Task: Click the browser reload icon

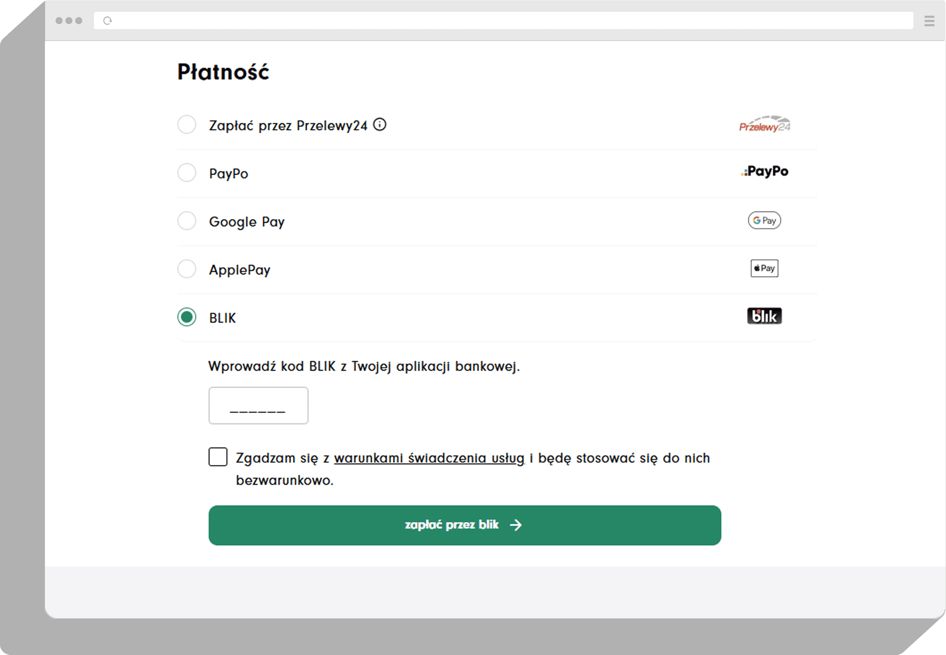Action: (107, 21)
